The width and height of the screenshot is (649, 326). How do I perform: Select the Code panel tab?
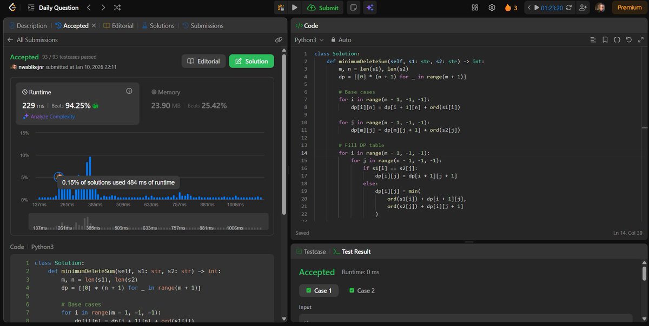(307, 25)
